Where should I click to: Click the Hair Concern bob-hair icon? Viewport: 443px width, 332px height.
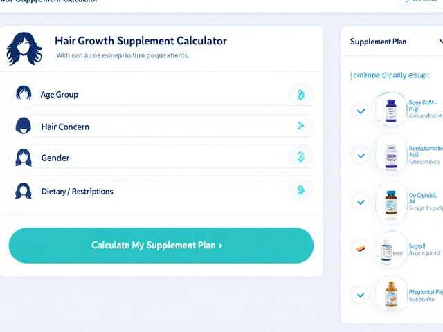[x=24, y=126]
